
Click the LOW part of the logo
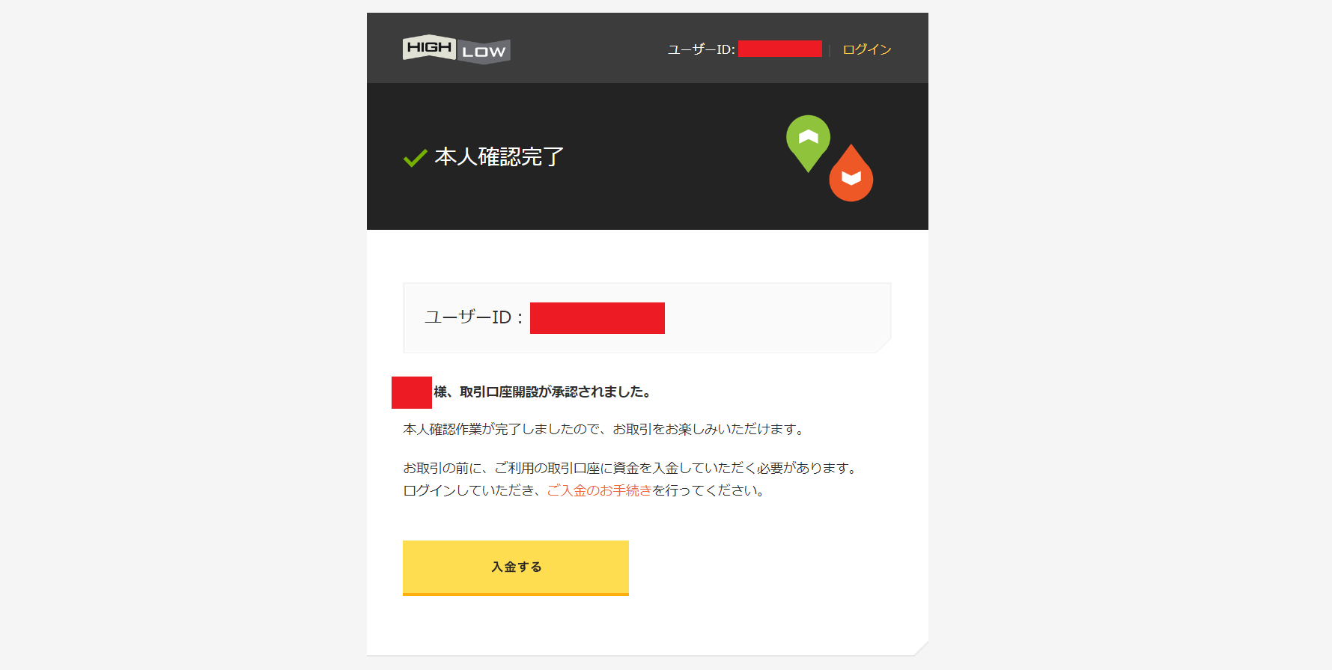[x=484, y=52]
